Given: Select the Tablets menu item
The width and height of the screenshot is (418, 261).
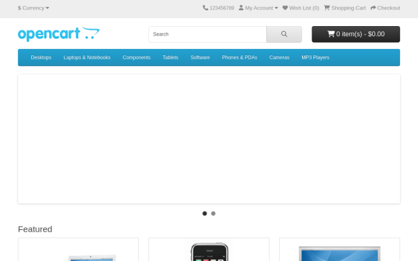Looking at the screenshot, I should [170, 57].
